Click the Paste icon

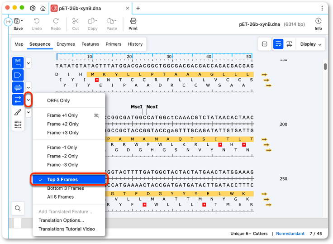[110, 21]
